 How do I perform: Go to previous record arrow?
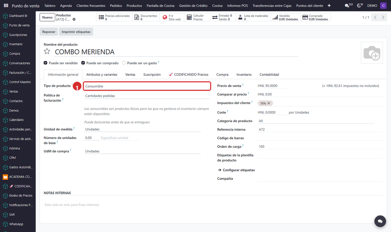pyautogui.click(x=375, y=18)
